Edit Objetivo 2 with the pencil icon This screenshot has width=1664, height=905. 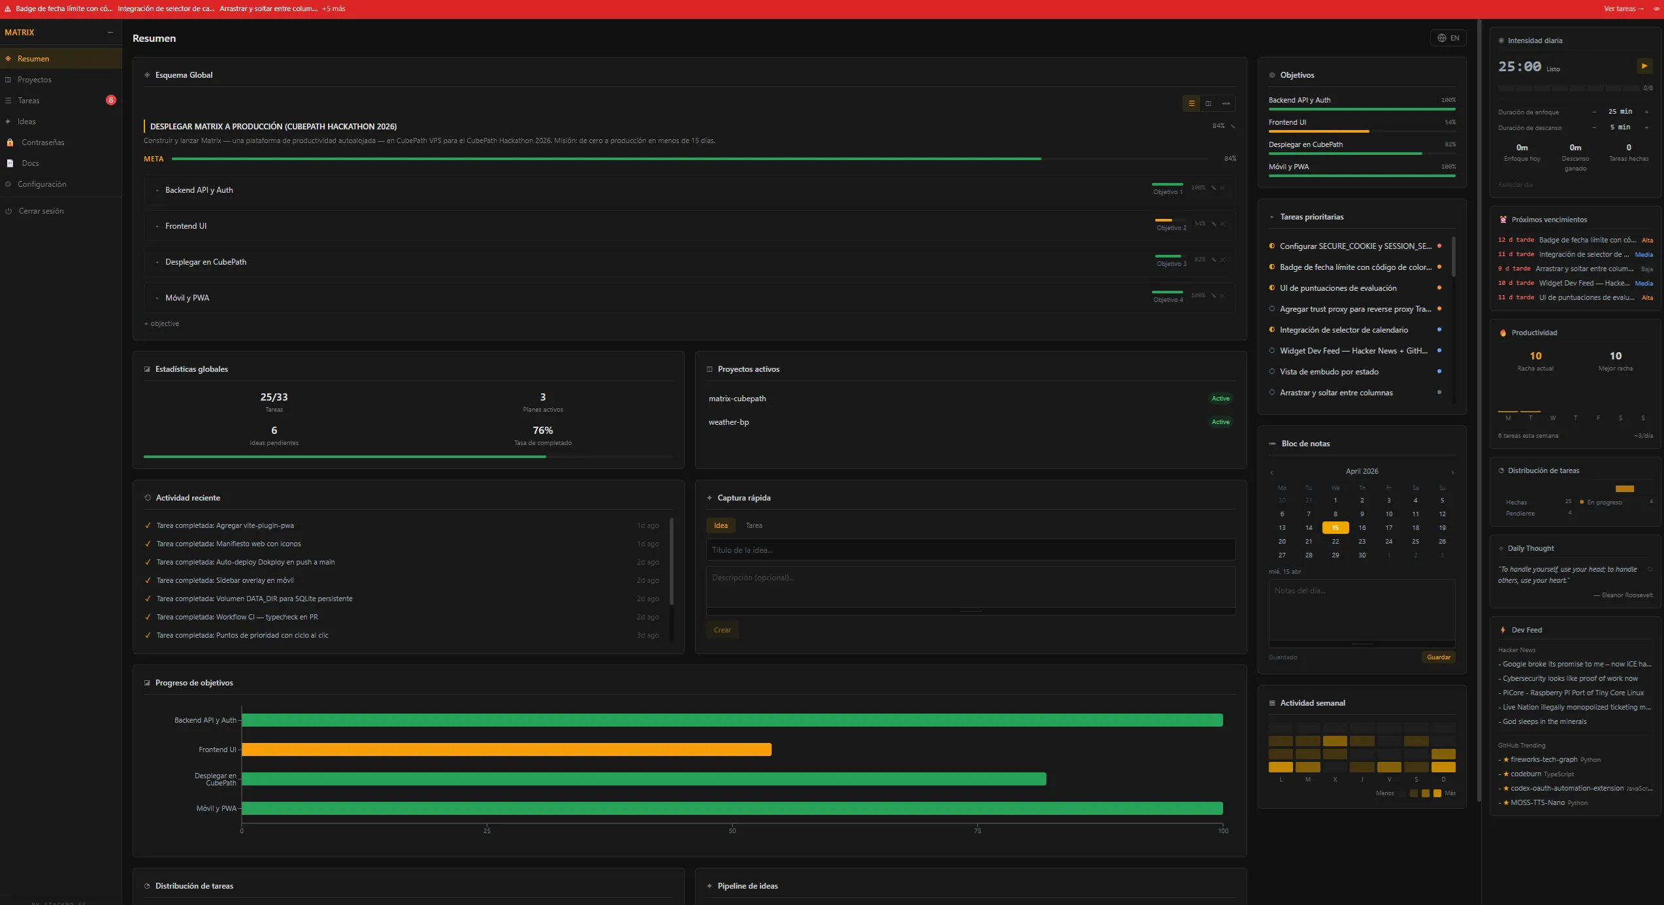tap(1213, 223)
